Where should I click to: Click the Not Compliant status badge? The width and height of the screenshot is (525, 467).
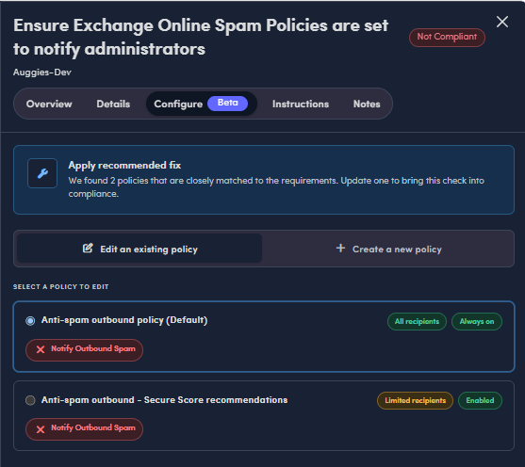click(447, 37)
